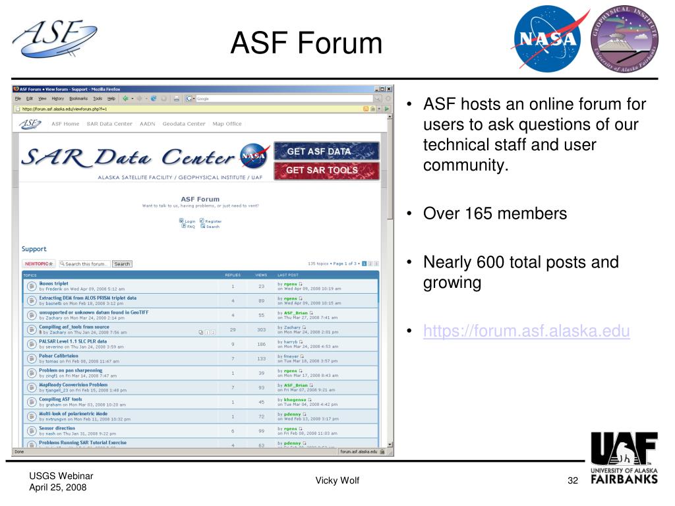This screenshot has width=675, height=506.
Task: Open the Compiling asf_tools from source topic
Action: pos(74,327)
